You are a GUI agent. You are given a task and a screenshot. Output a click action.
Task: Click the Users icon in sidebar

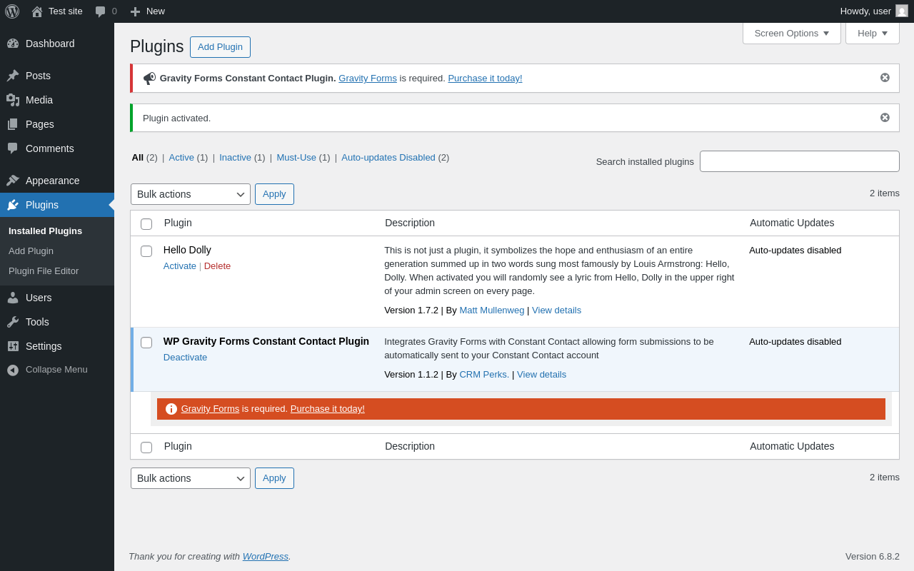(13, 298)
